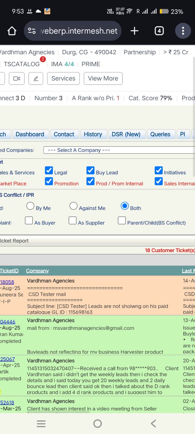Select the Against Me radio button
195x434 pixels.
point(73,206)
